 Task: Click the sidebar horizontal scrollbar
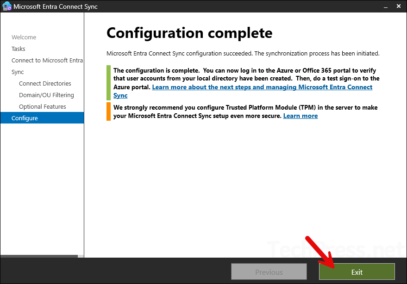(39, 256)
